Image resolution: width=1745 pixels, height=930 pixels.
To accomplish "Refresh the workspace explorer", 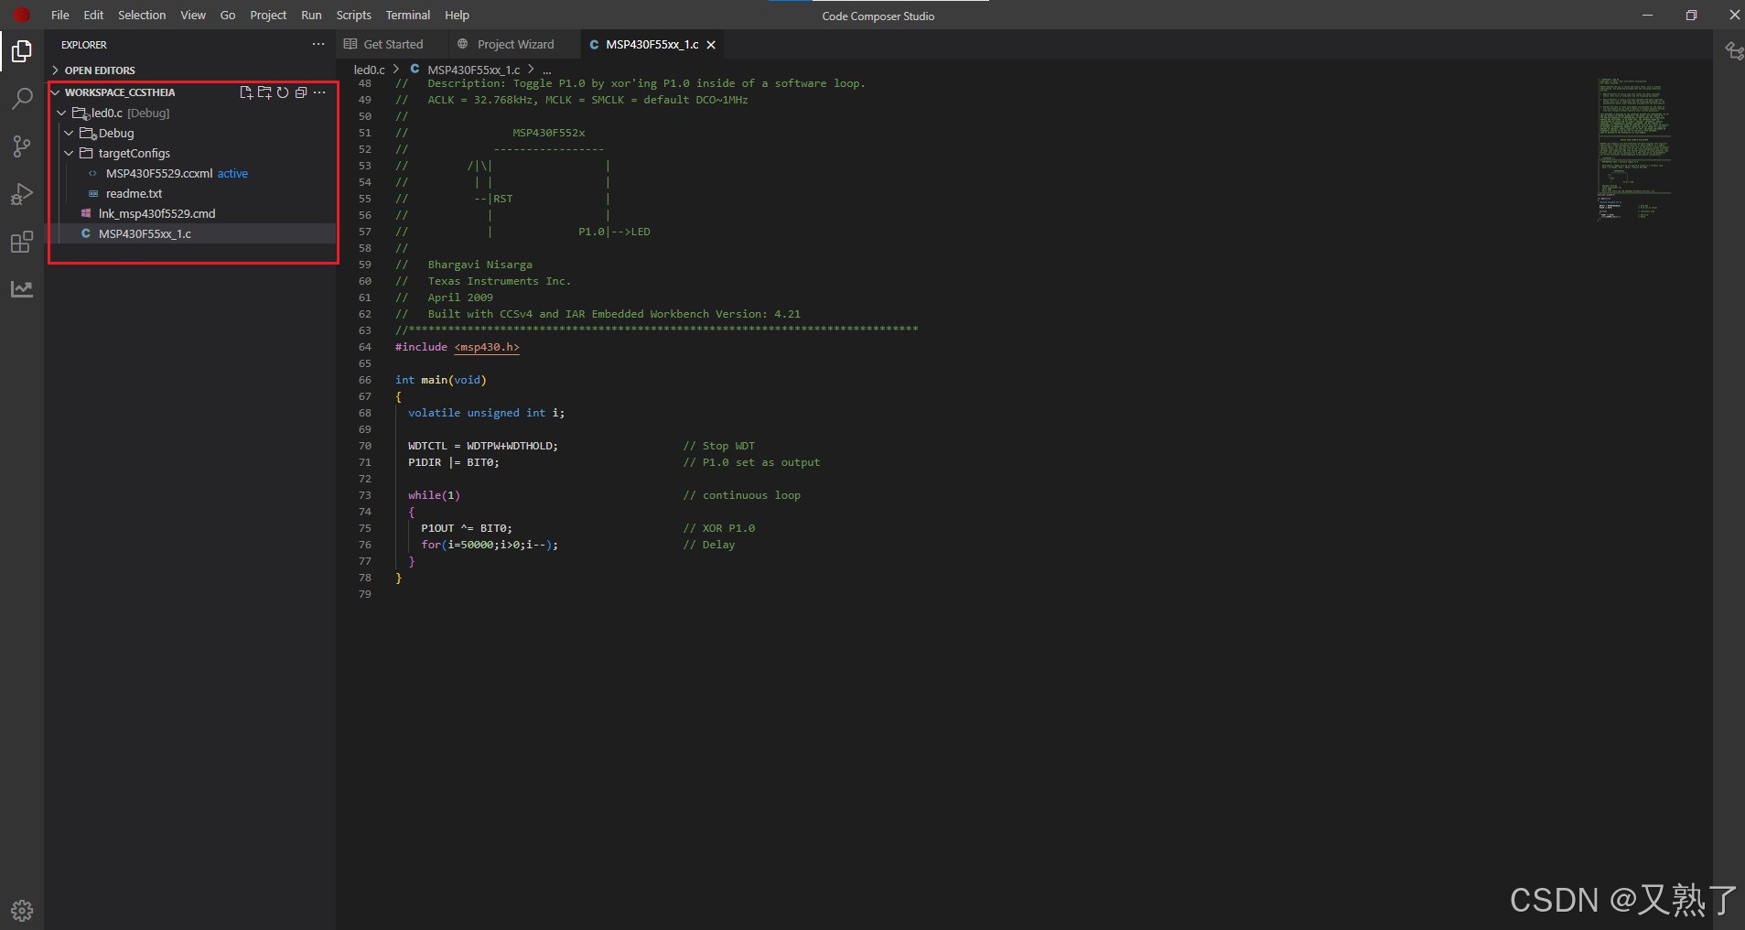I will (283, 92).
